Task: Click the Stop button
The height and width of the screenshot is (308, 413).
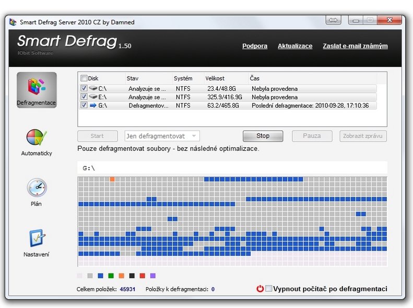Action: click(263, 136)
